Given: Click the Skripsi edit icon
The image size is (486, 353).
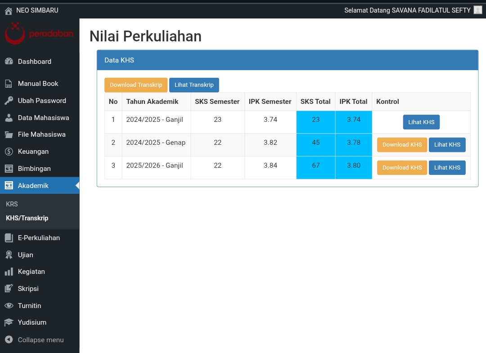Looking at the screenshot, I should click(x=9, y=289).
